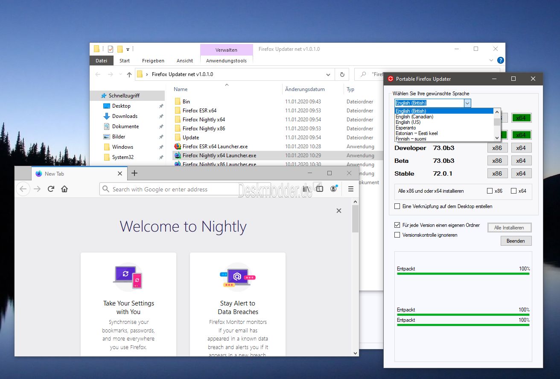Click the Alle Installieren button

(x=509, y=228)
